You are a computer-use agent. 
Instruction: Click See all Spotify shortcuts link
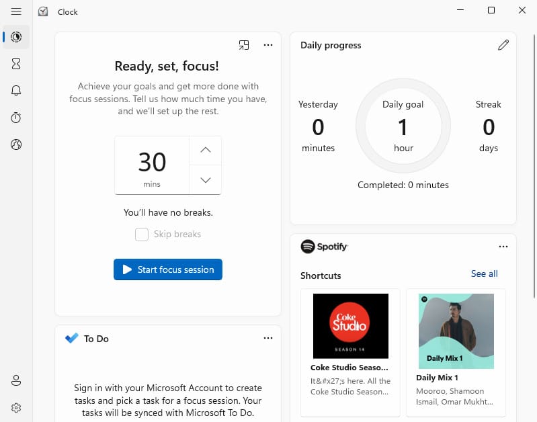click(x=484, y=273)
